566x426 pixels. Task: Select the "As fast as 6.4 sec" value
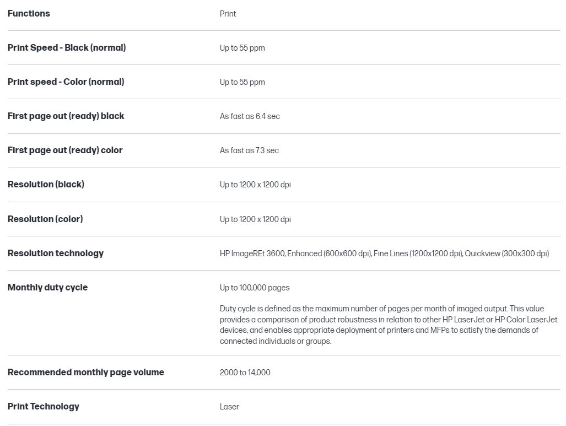tap(250, 116)
